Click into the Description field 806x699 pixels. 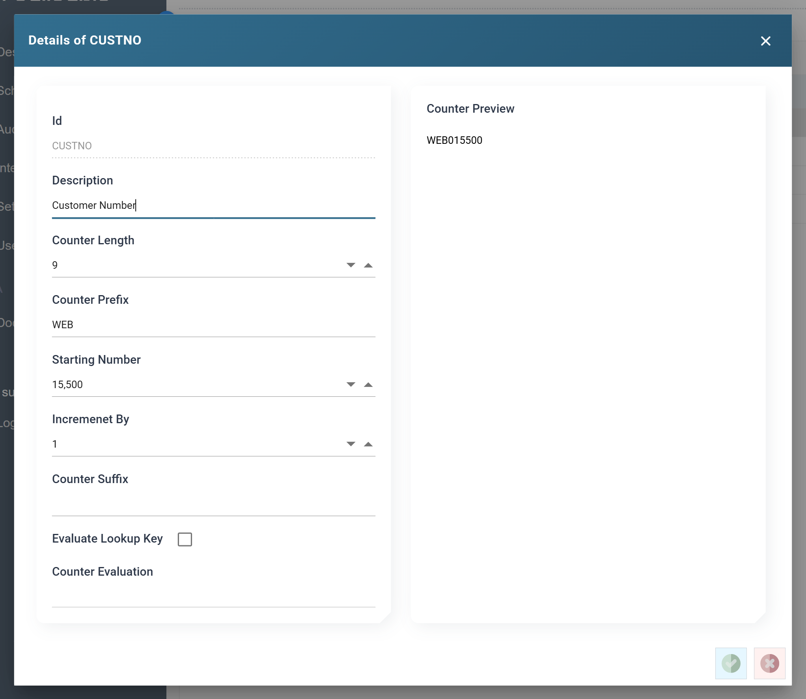(213, 205)
